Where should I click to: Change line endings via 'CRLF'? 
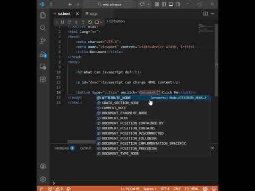(177, 189)
